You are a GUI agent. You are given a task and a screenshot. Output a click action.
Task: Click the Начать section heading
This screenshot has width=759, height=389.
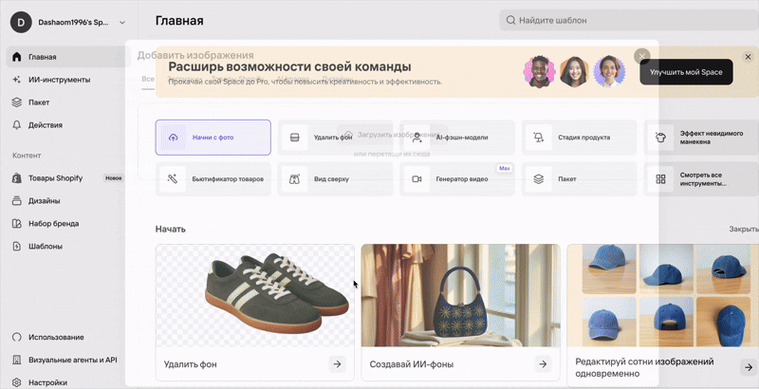[171, 229]
